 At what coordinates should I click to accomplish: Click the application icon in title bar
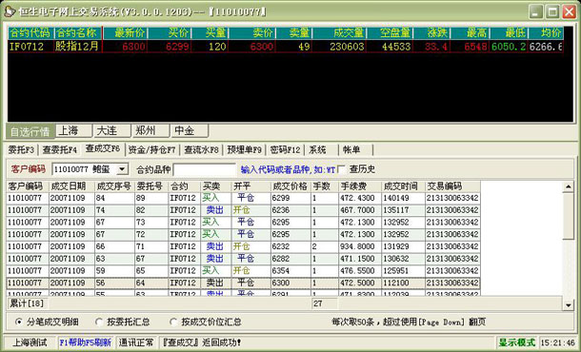point(10,11)
